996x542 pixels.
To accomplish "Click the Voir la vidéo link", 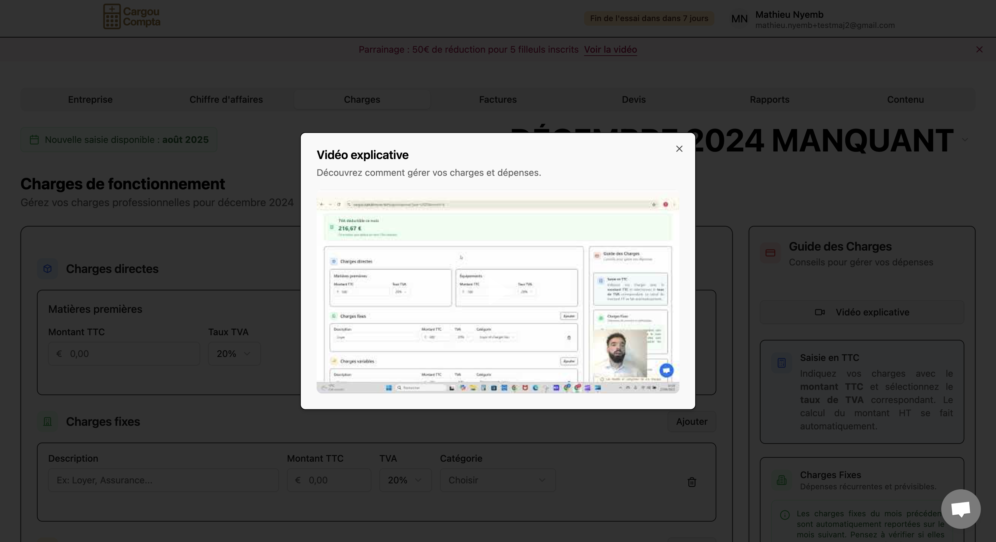I will coord(610,50).
